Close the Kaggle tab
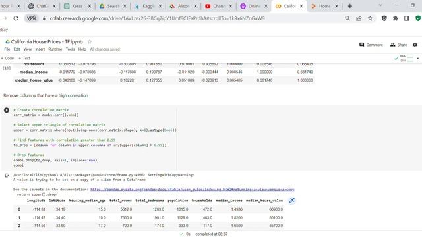 coord(160,6)
